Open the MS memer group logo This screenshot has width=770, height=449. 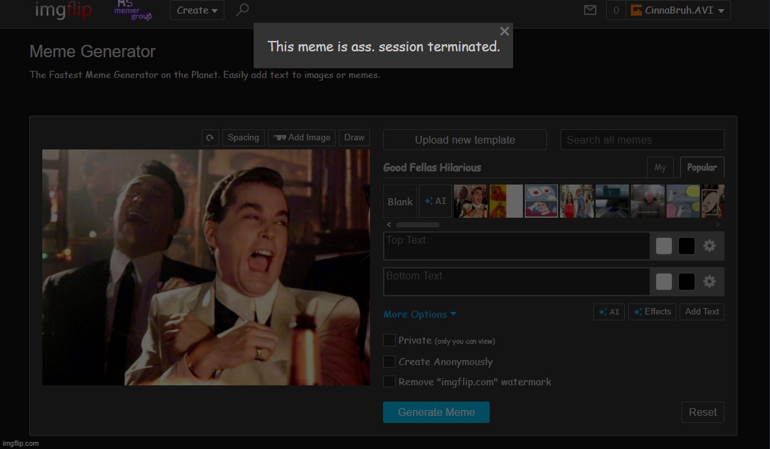tap(133, 10)
